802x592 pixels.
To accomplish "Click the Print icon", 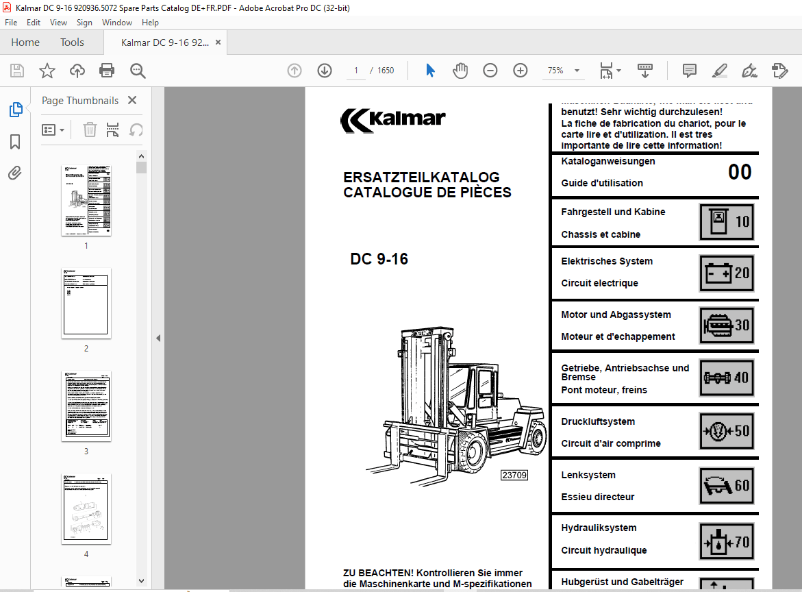I will [x=107, y=71].
